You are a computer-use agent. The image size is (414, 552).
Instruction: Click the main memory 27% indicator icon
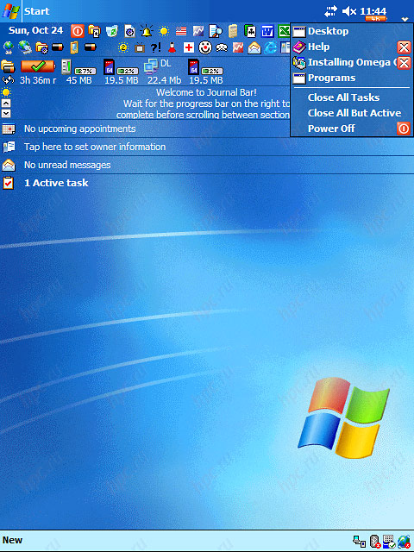(66, 67)
